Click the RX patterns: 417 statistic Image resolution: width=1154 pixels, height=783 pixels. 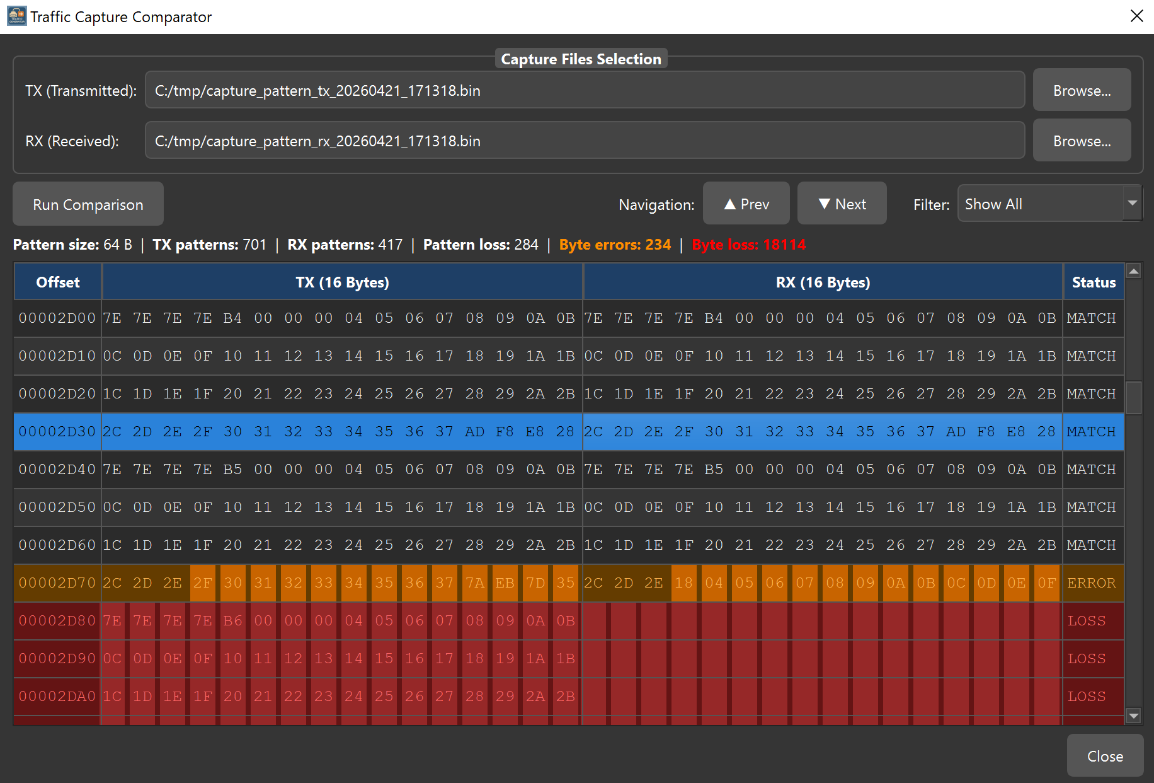(345, 245)
